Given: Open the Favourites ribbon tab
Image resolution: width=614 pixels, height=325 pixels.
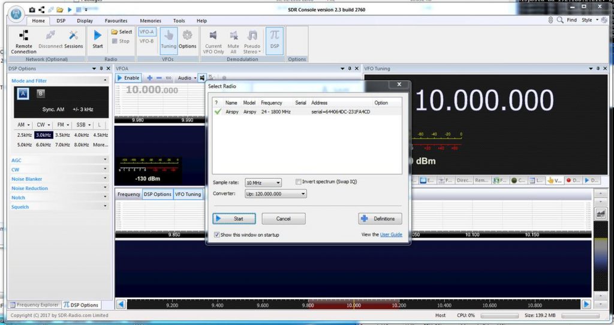Looking at the screenshot, I should click(116, 21).
